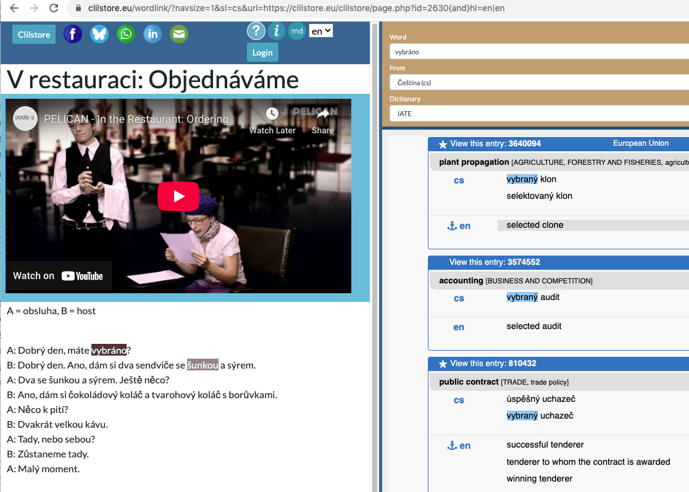
Task: Share page through WhatsApp icon
Action: pyautogui.click(x=126, y=34)
